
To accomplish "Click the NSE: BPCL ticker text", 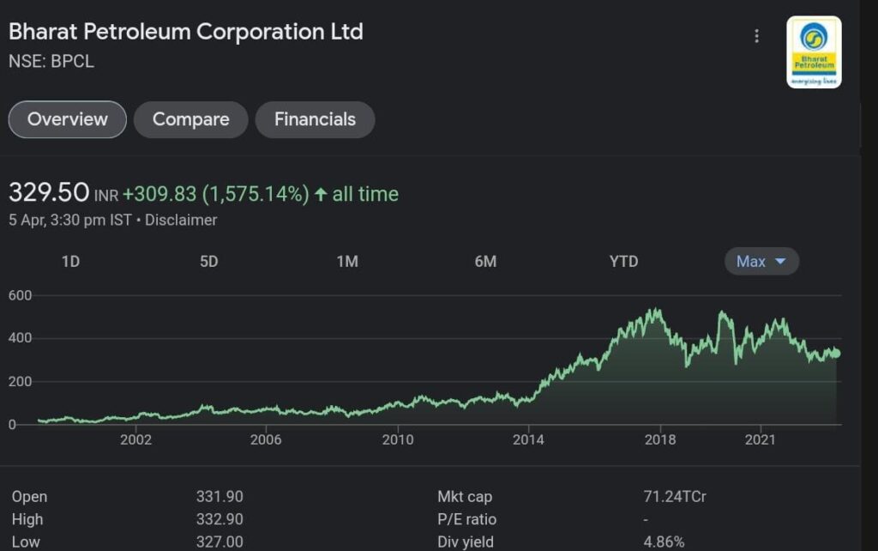I will (x=51, y=61).
